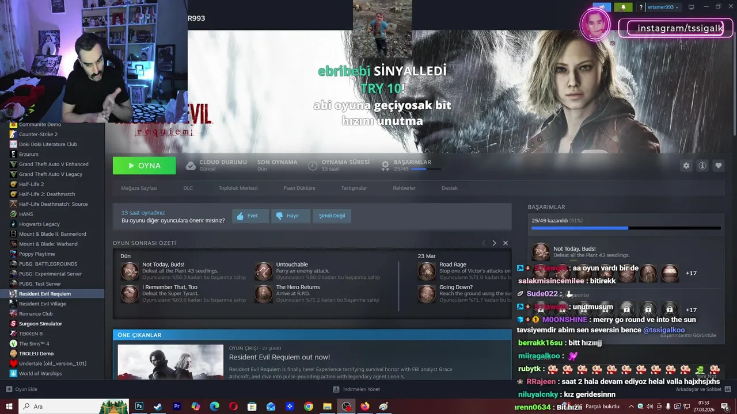Image resolution: width=737 pixels, height=414 pixels.
Task: Click The Sims 4 game icon
Action: [14, 343]
